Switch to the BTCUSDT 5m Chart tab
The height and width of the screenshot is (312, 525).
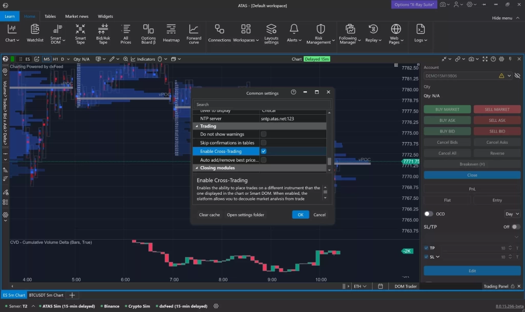click(46, 295)
